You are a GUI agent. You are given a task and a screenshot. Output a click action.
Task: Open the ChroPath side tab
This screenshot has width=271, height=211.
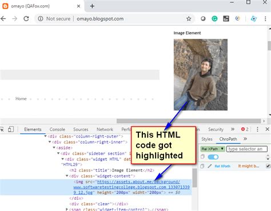point(228,139)
